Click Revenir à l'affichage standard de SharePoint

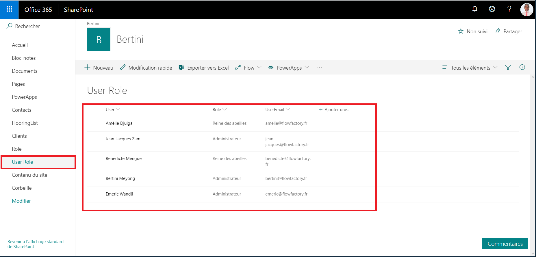36,244
